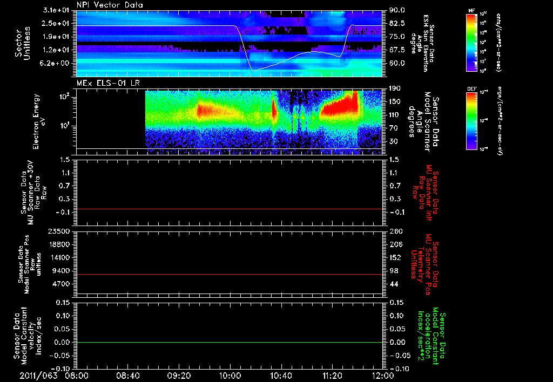
Task: Click the NF color scale bar
Action: [x=472, y=42]
